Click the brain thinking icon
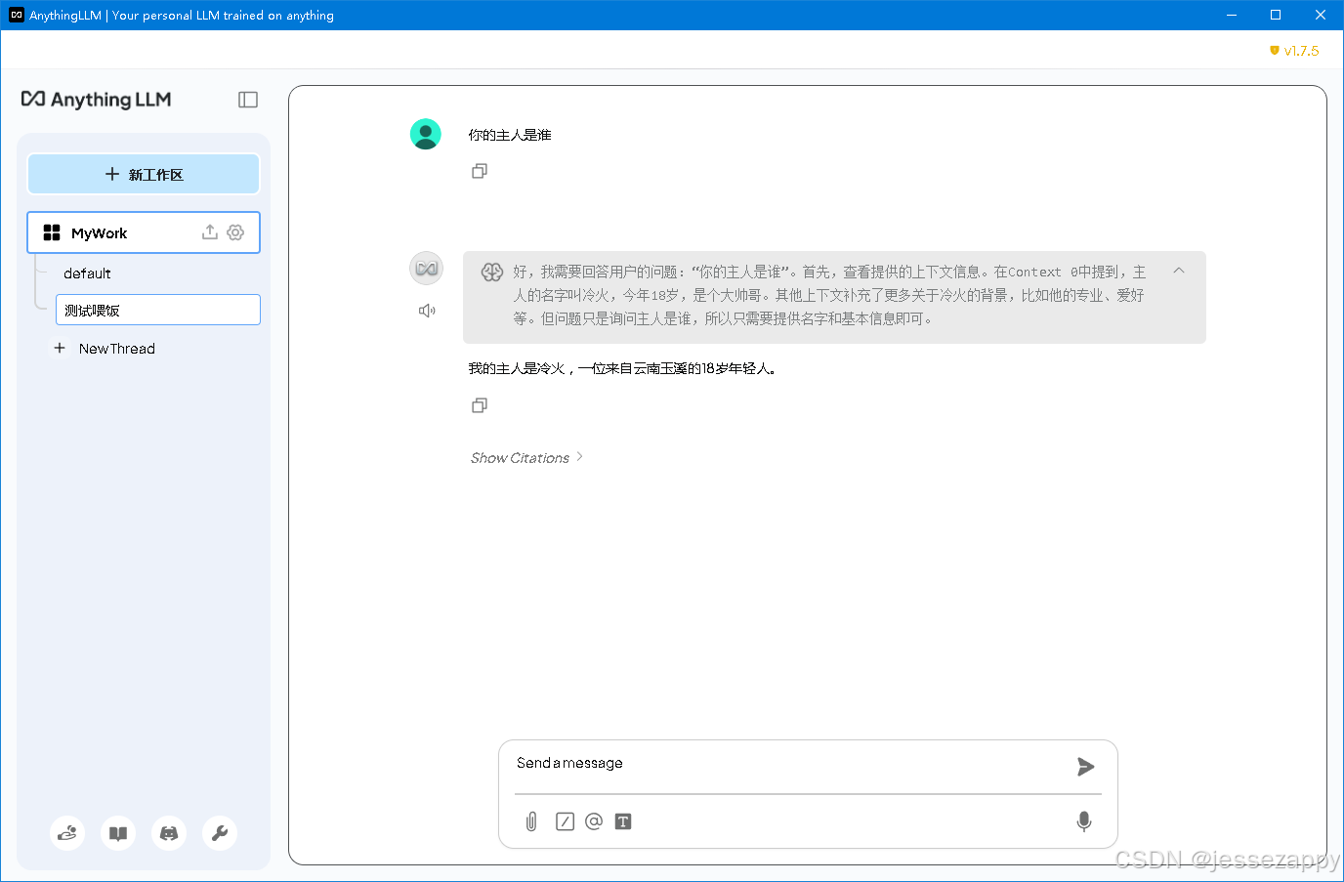This screenshot has height=882, width=1344. [x=491, y=273]
